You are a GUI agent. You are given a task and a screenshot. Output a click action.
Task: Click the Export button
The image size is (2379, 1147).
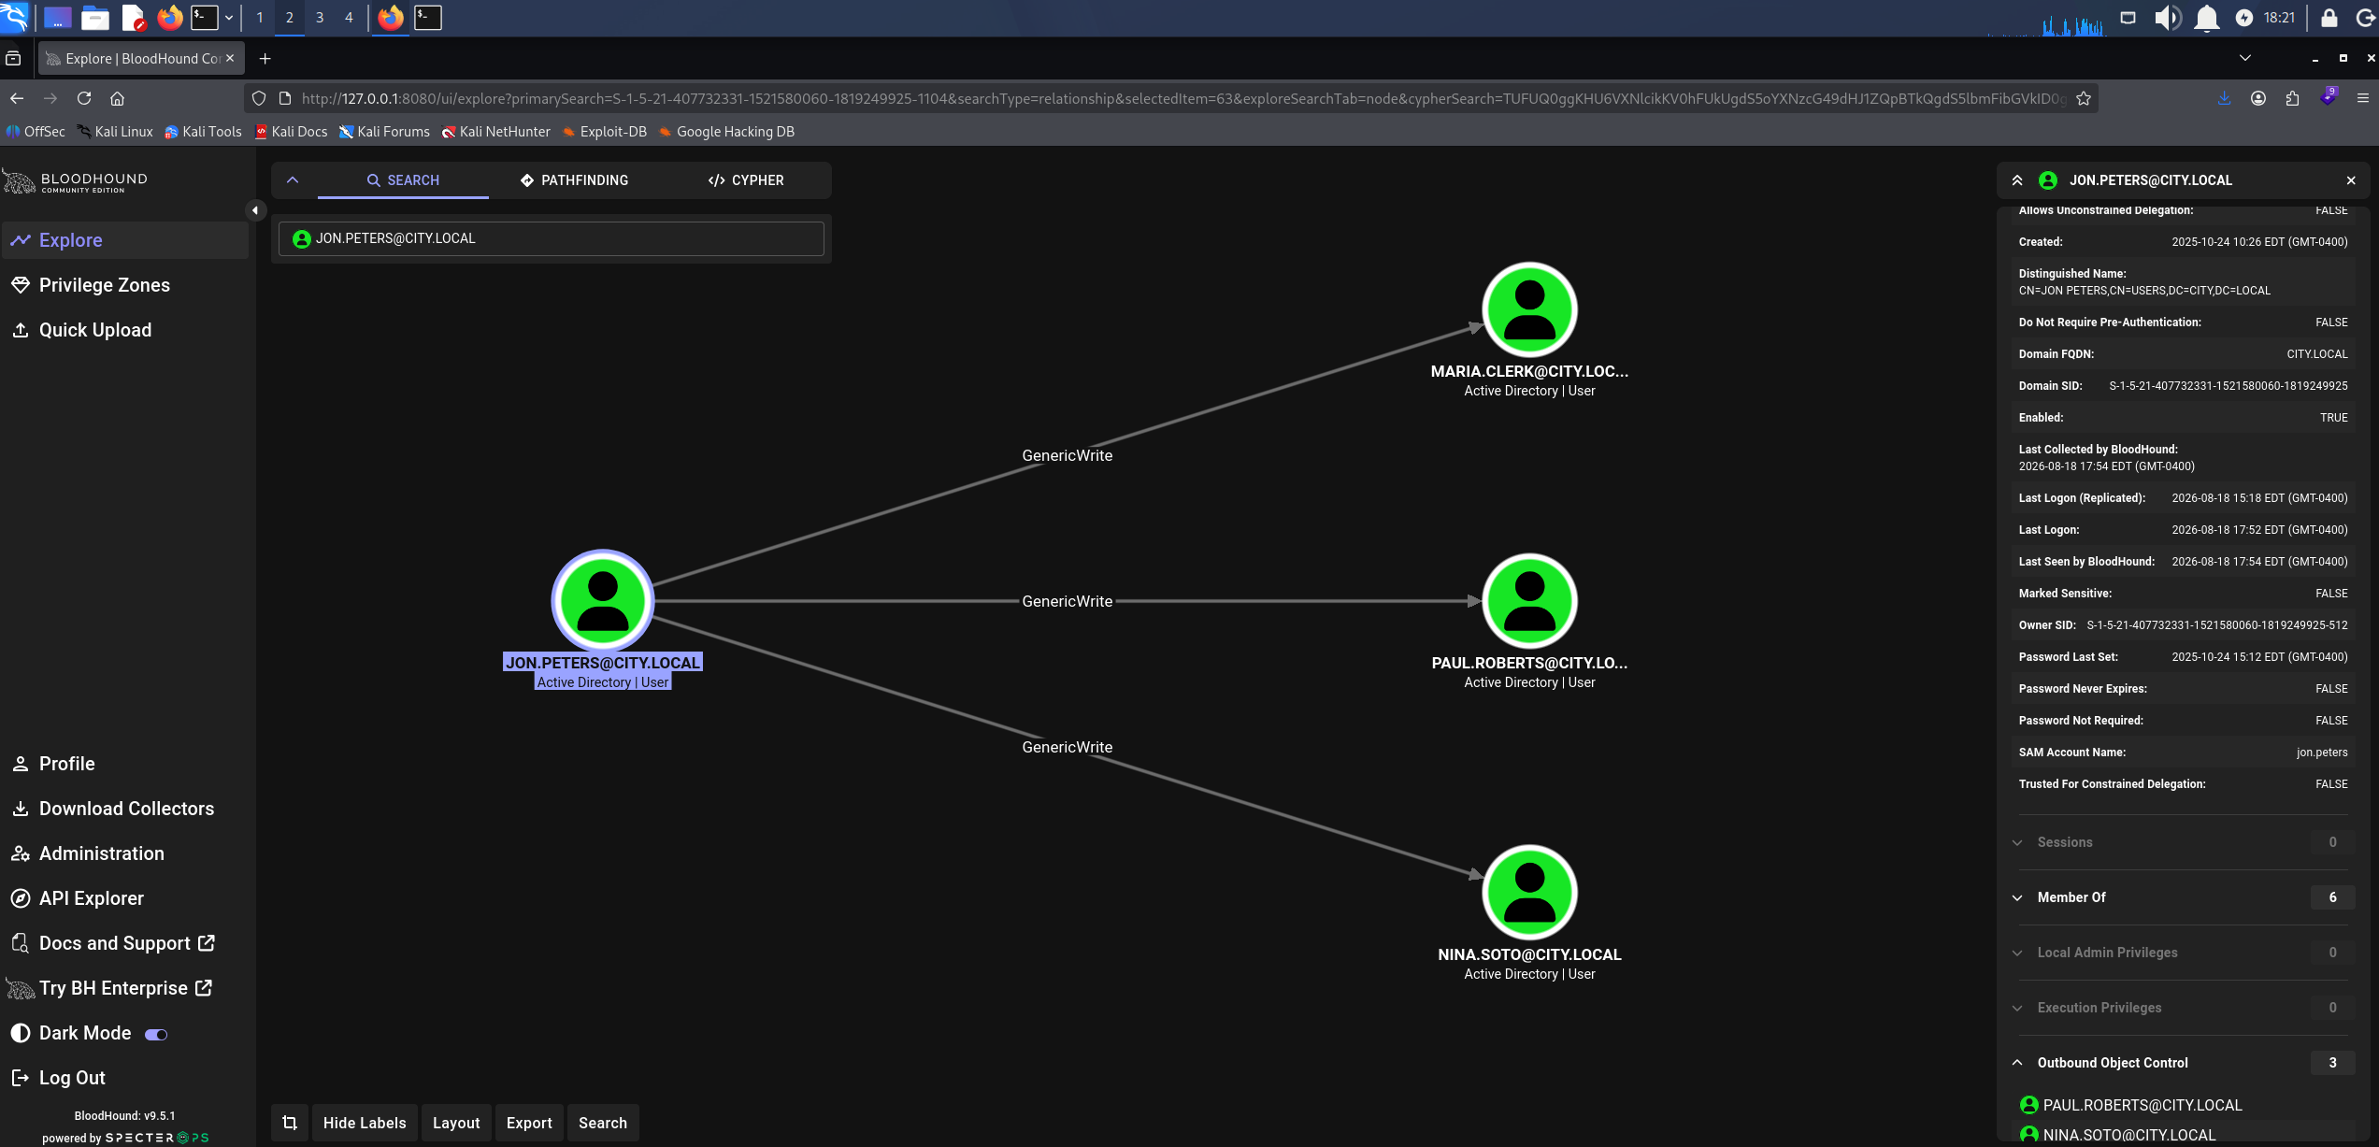[529, 1123]
